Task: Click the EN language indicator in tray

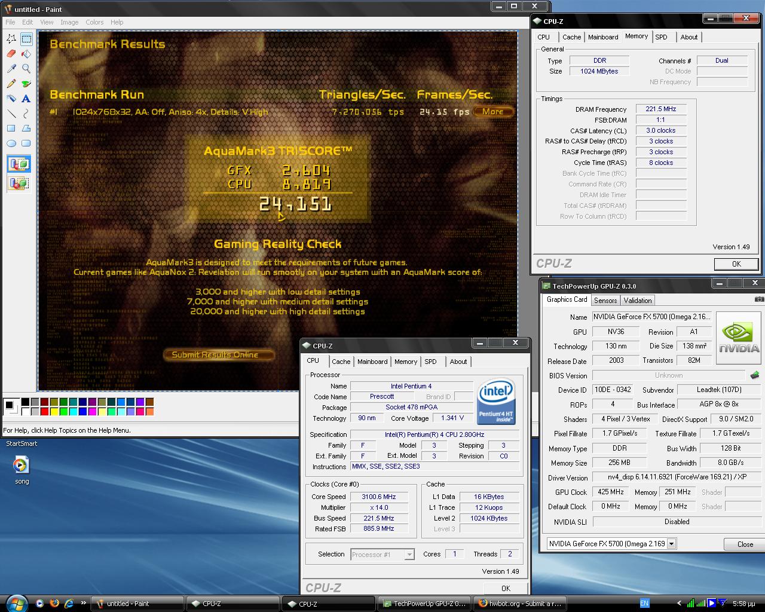Action: coord(644,604)
